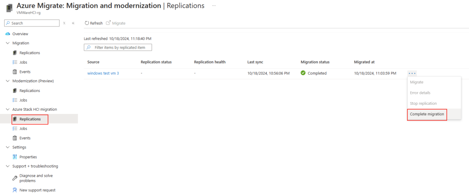Screen dimensions: 469x195
Task: Collapse the Settings section
Action: [x=8, y=147]
